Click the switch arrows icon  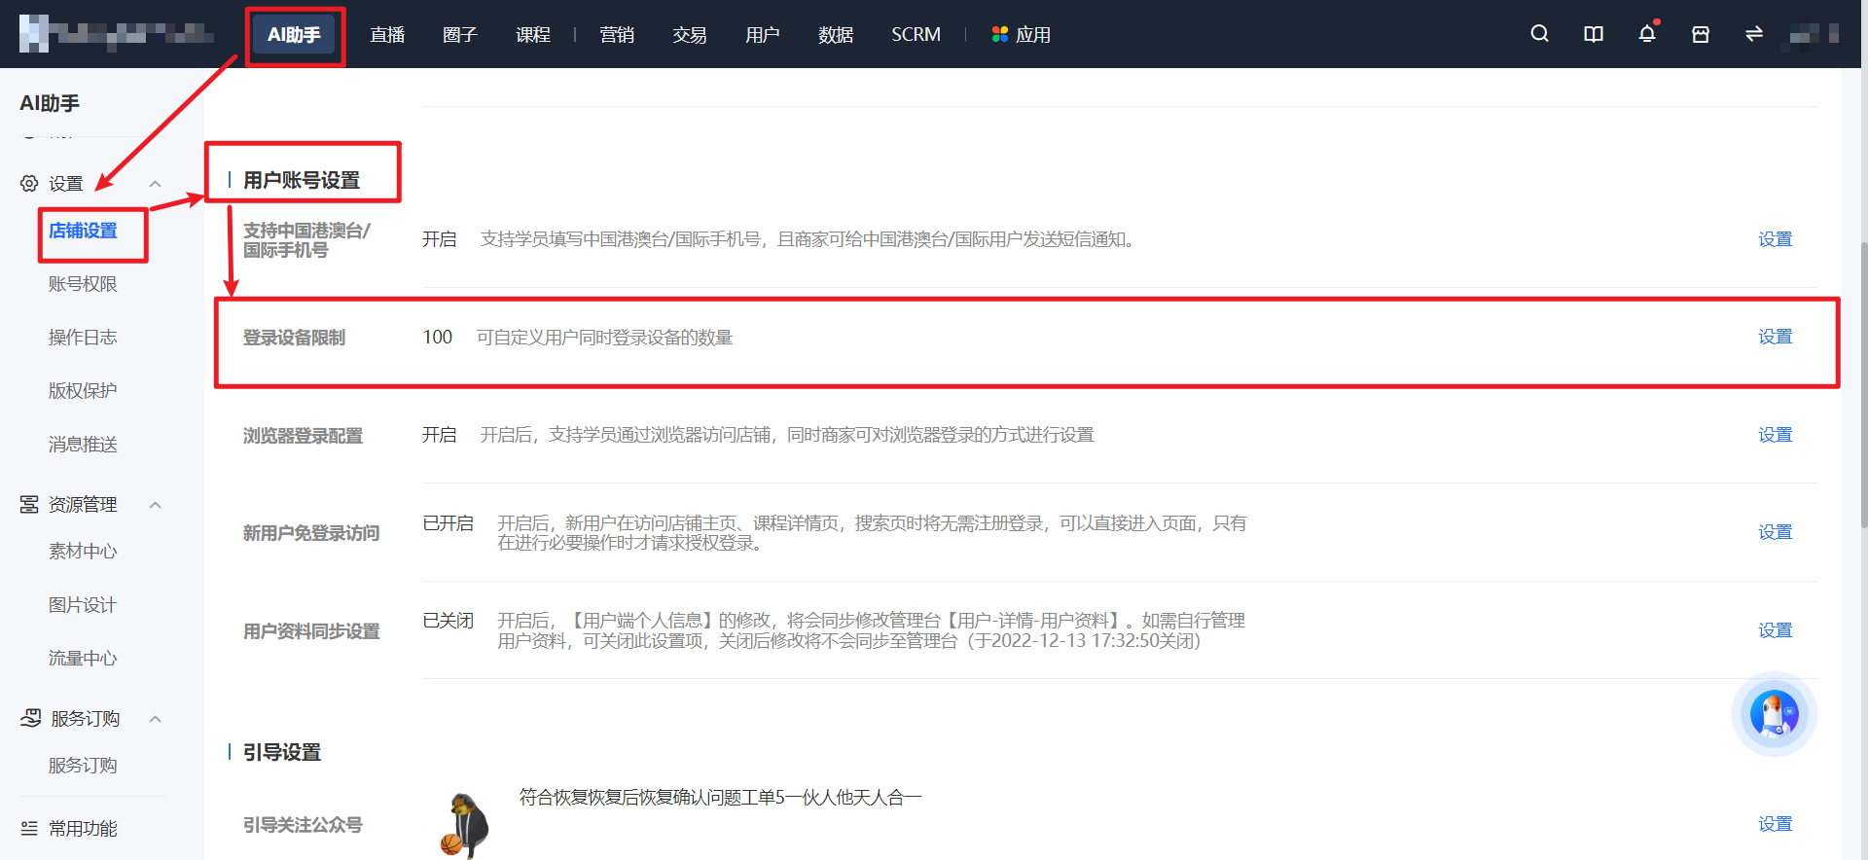point(1754,34)
